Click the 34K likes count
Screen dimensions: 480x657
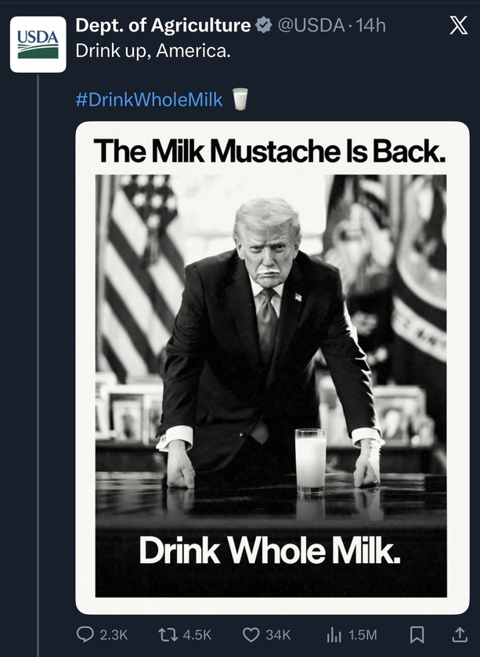[x=278, y=634]
